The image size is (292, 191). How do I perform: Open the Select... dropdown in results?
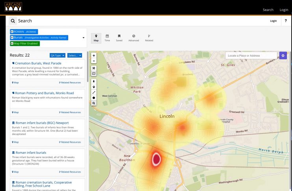pyautogui.click(x=74, y=55)
